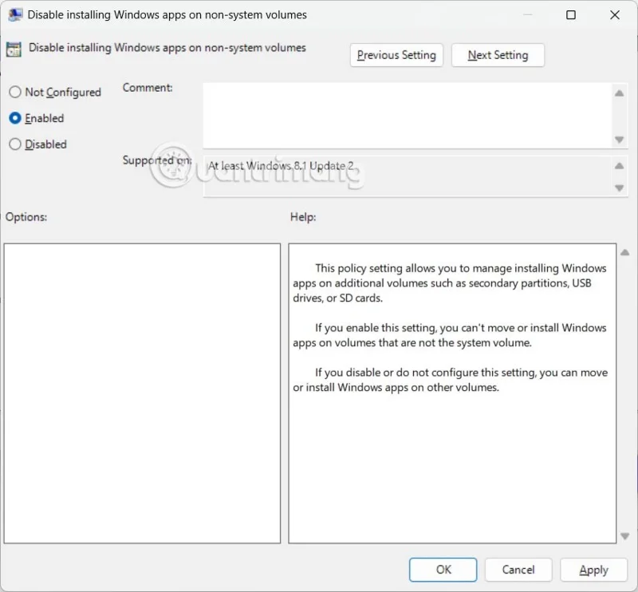638x592 pixels.
Task: Select the Enabled option
Action: click(x=14, y=118)
